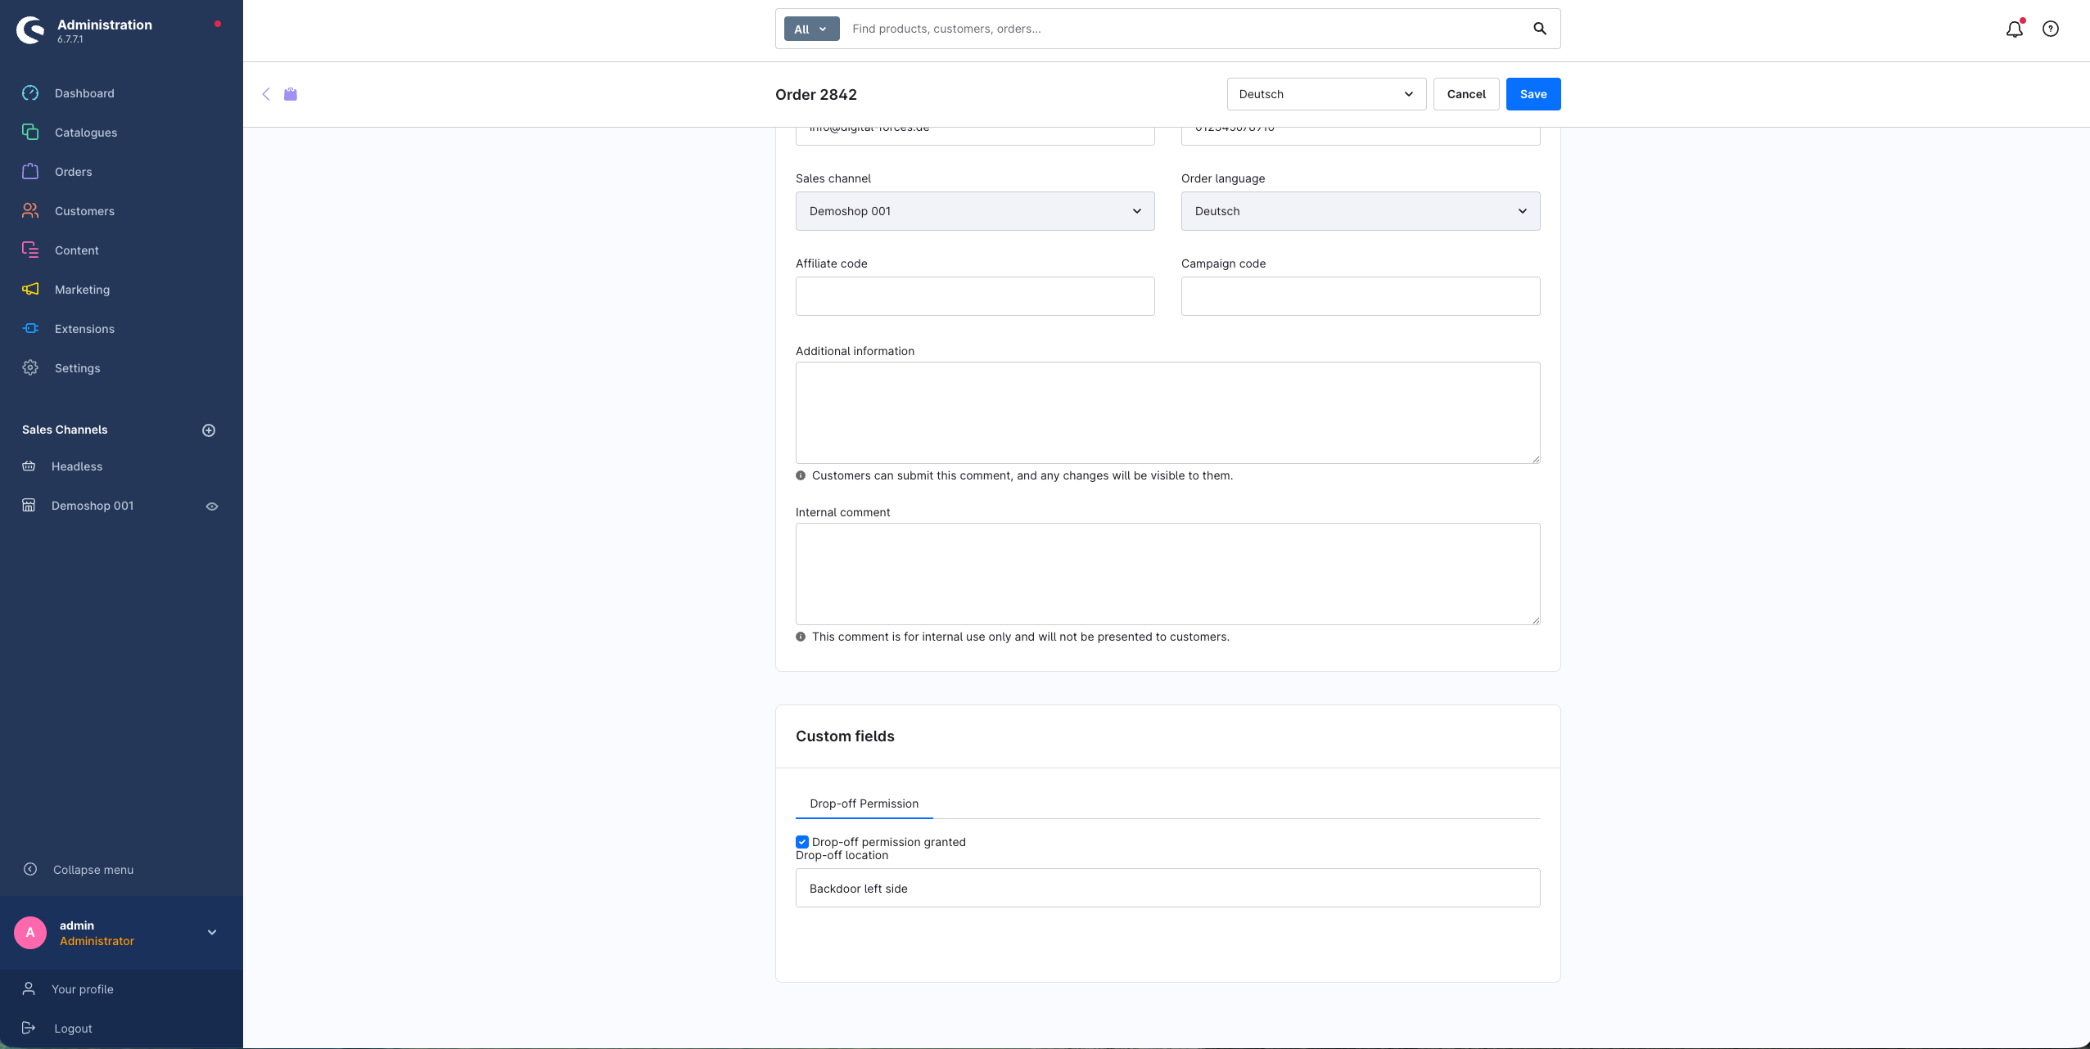
Task: Add sales channel with plus icon
Action: click(x=209, y=430)
